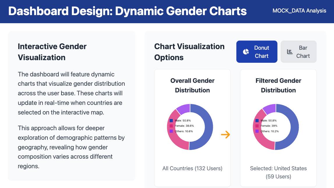The width and height of the screenshot is (334, 188).
Task: Toggle Female legend swatch in Filtered chart
Action: click(257, 126)
